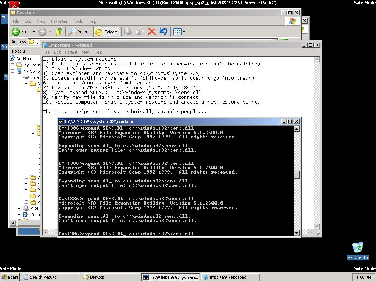Open Notepad's Format menu

click(71, 52)
